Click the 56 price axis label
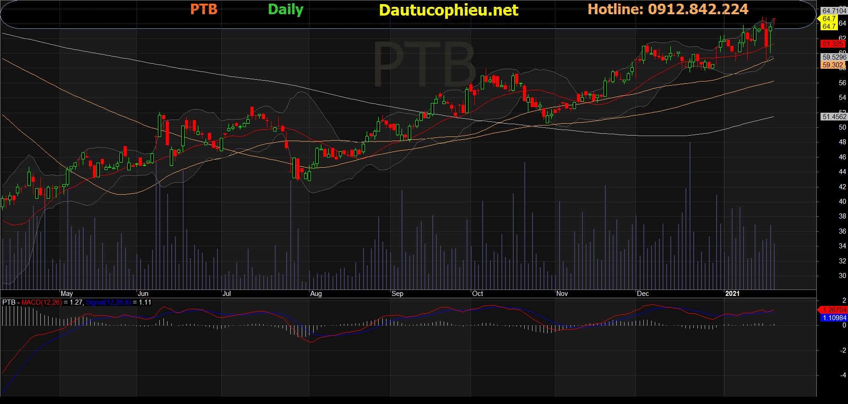 pyautogui.click(x=843, y=83)
